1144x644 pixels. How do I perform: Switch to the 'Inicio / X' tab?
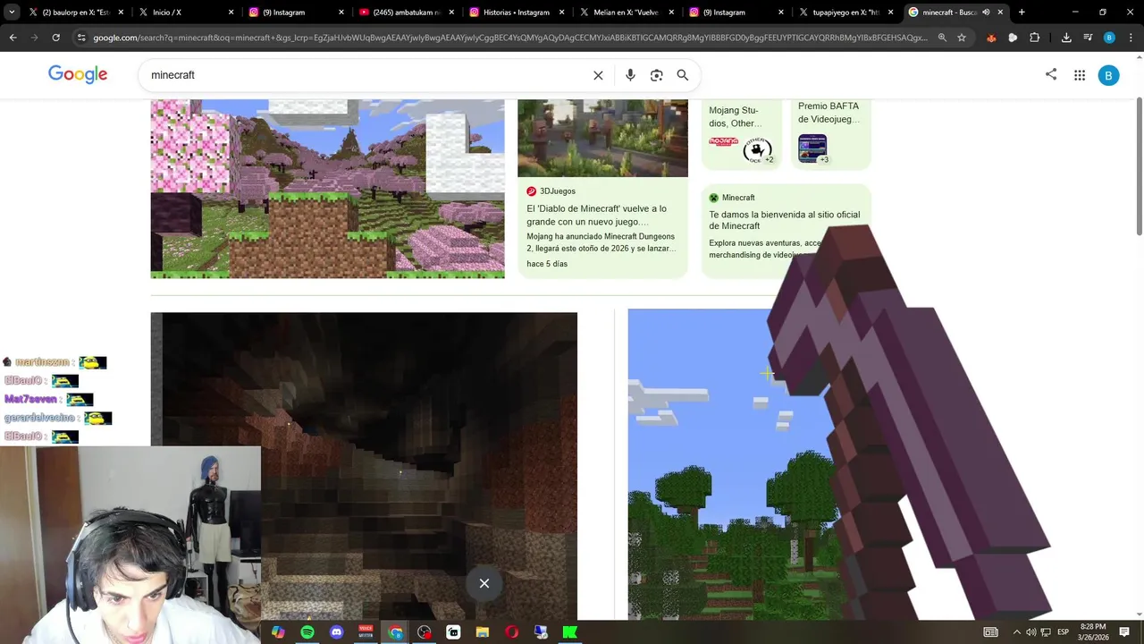[186, 13]
